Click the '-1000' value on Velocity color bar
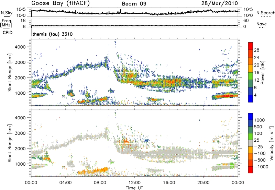275x190 pixels. (261, 167)
